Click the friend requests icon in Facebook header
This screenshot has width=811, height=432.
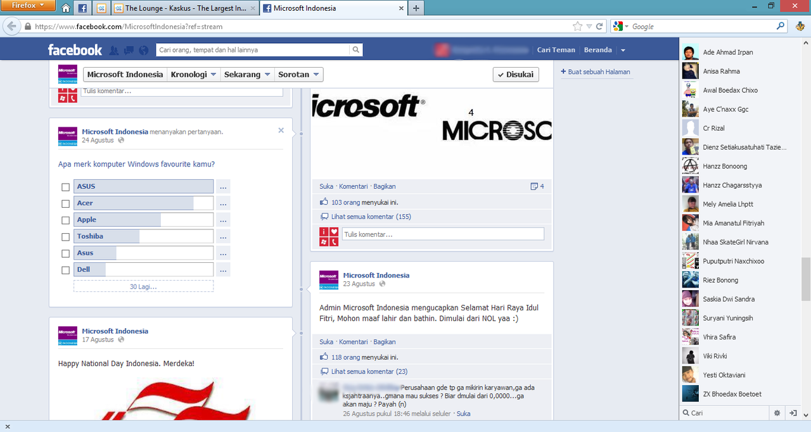(x=114, y=50)
